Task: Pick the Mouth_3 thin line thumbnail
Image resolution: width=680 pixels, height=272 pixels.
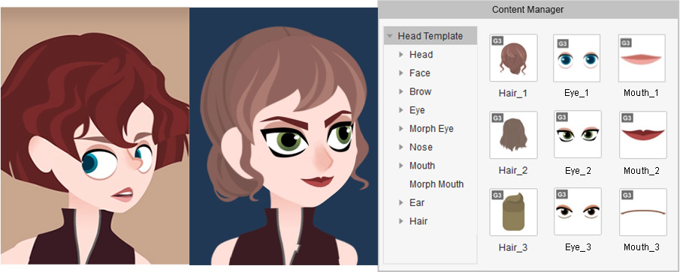Action: tap(642, 212)
